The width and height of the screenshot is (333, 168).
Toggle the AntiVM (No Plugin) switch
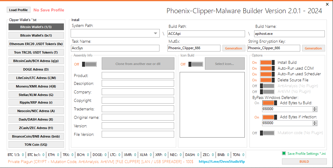tap(267, 92)
